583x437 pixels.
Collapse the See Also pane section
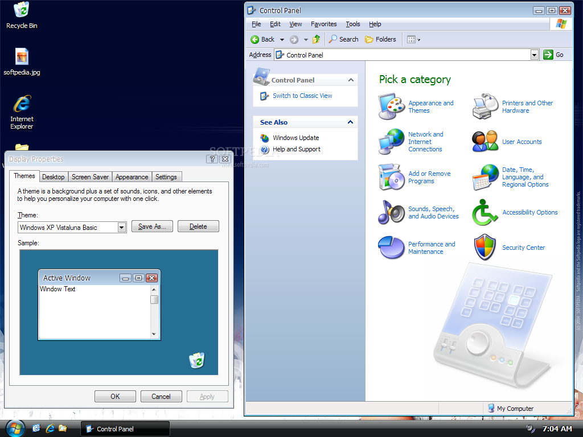(350, 122)
